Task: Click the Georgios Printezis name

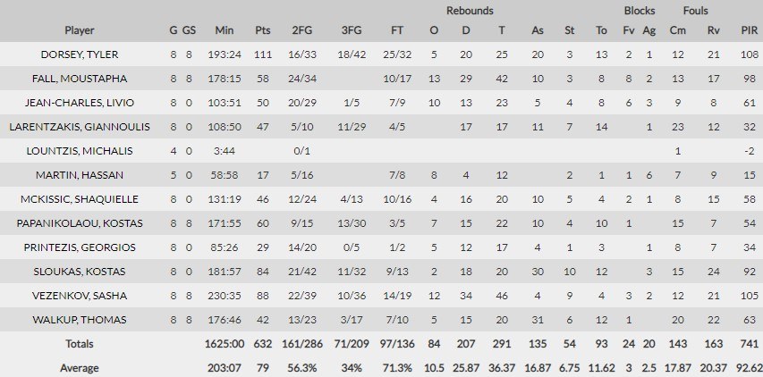Action: click(x=79, y=247)
